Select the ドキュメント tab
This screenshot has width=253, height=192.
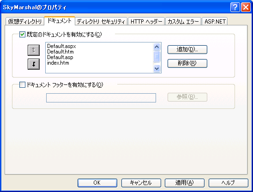[x=60, y=21]
